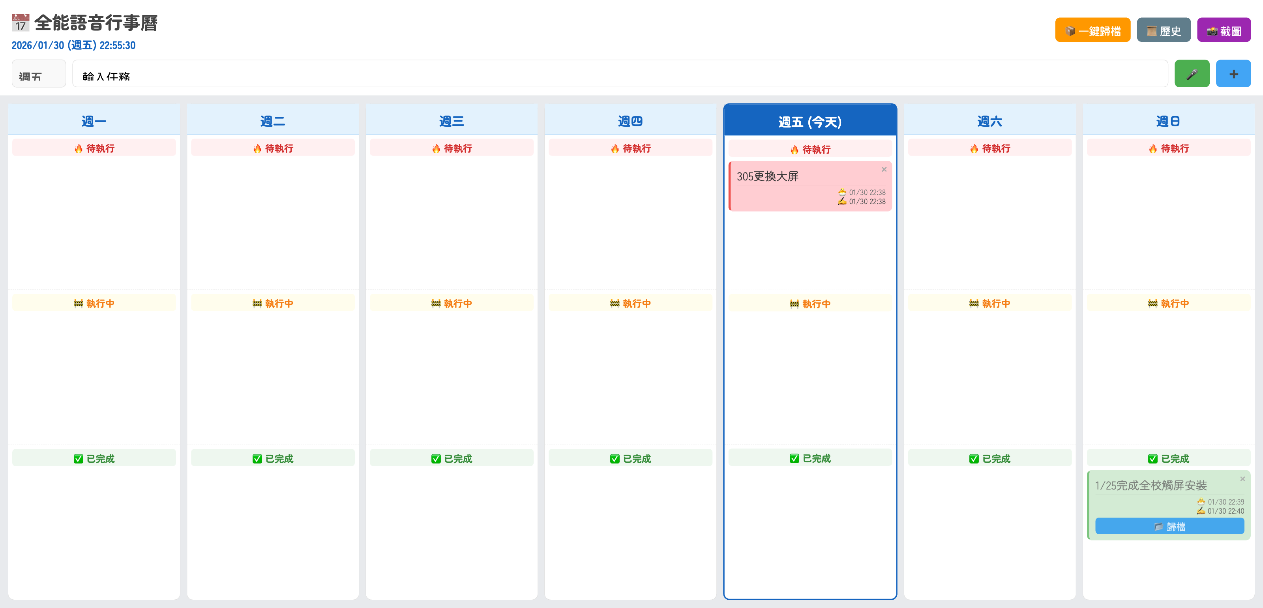
Task: Click the date and time 2026/01/30 text
Action: tap(73, 45)
